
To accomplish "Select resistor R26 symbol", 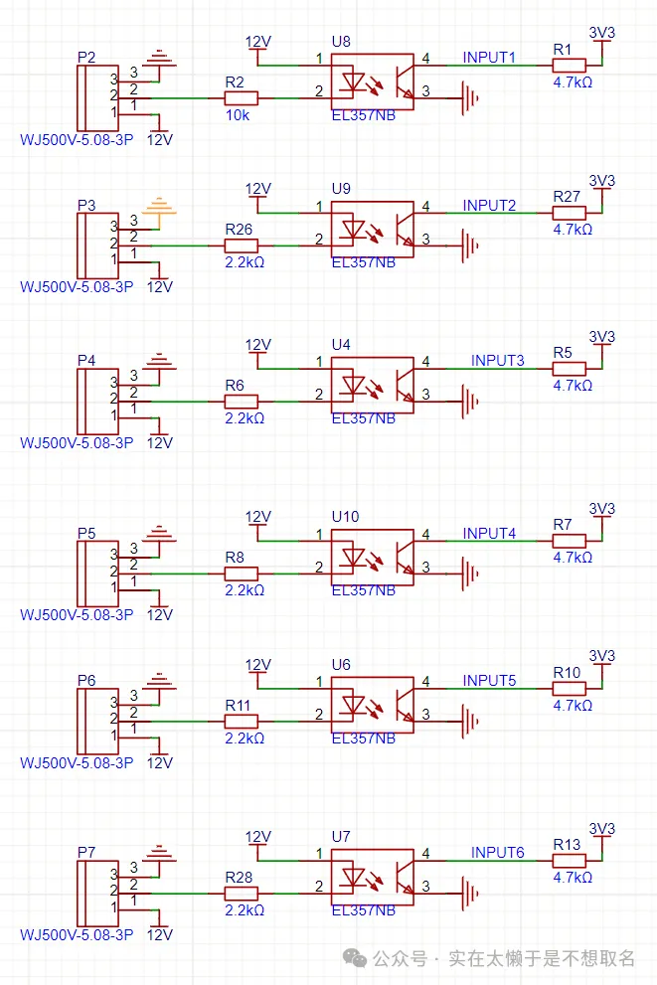I will [241, 245].
